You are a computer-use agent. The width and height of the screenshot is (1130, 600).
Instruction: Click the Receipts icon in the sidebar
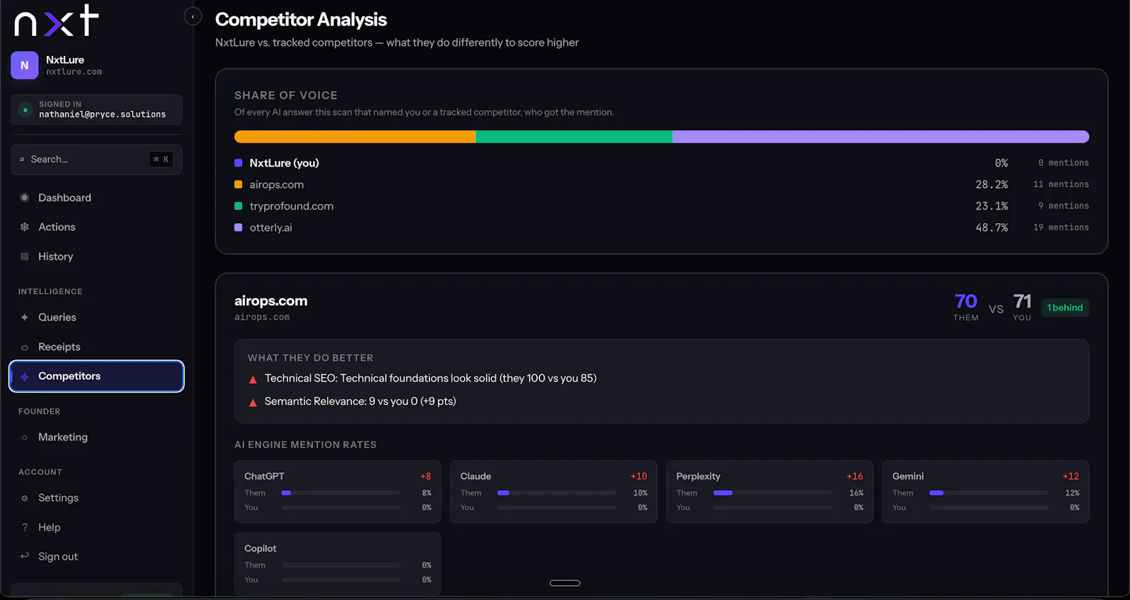[x=25, y=347]
